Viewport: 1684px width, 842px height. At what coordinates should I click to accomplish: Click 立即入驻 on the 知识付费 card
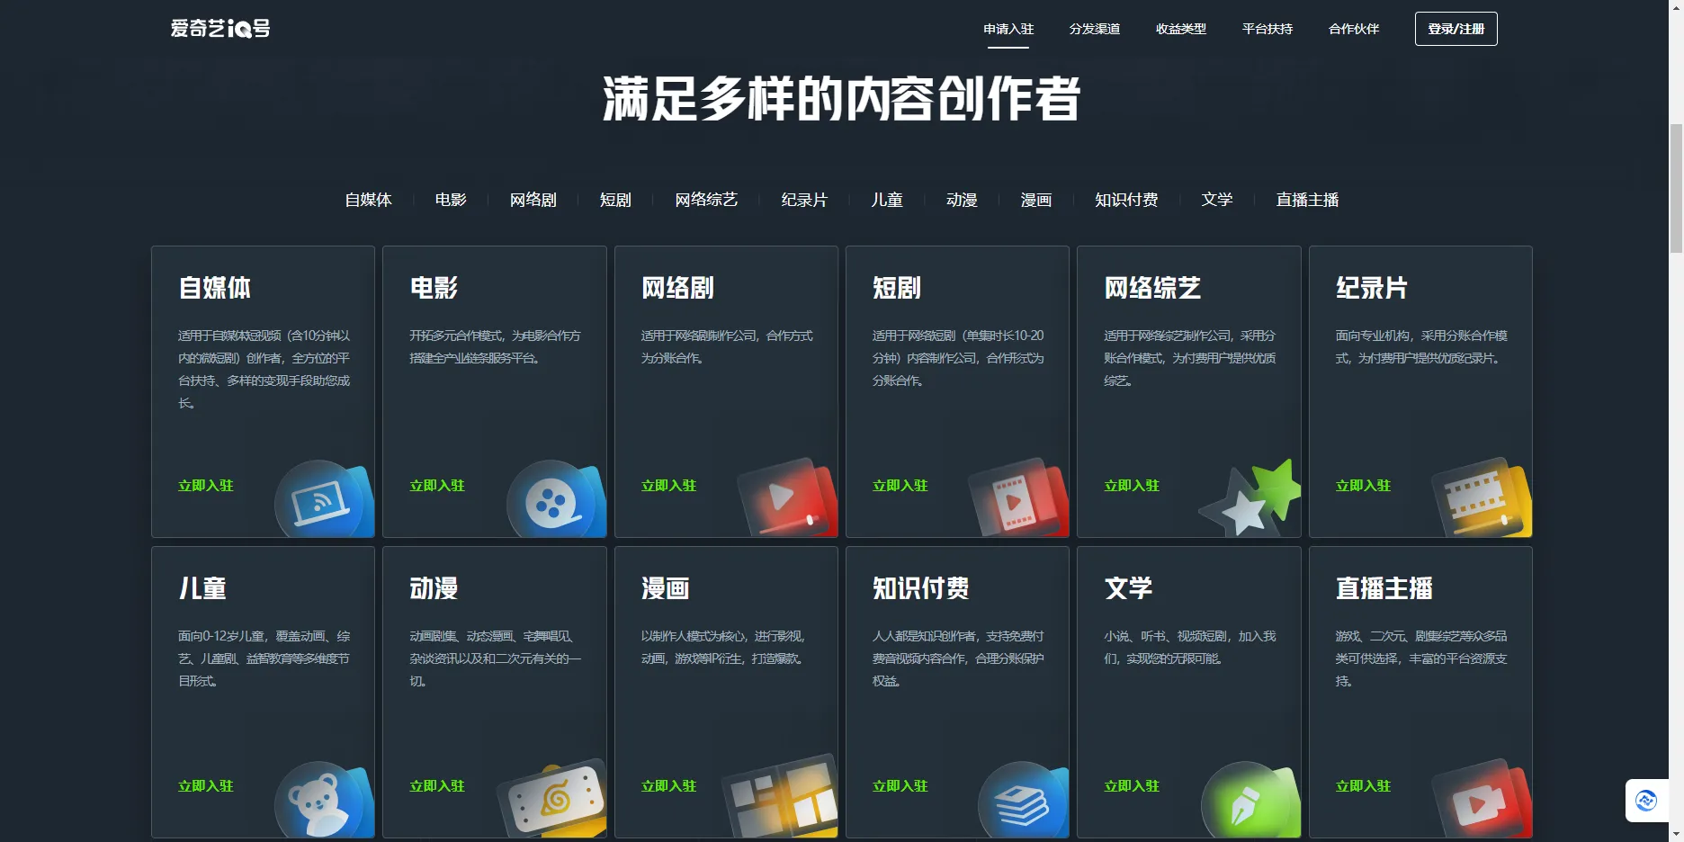[900, 786]
